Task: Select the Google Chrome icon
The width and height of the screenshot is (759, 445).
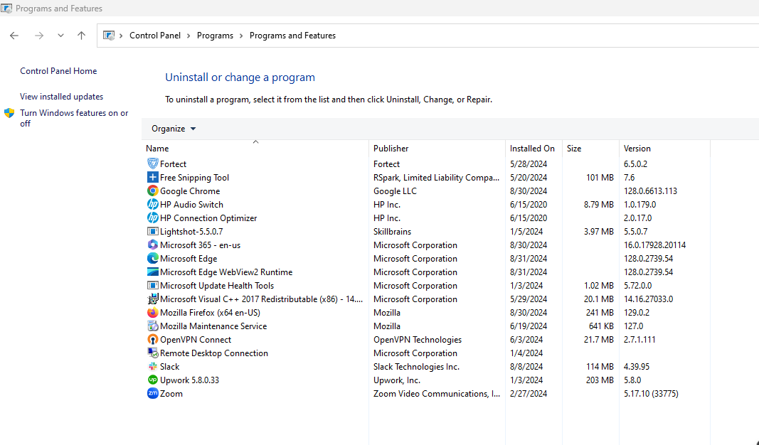Action: click(152, 191)
